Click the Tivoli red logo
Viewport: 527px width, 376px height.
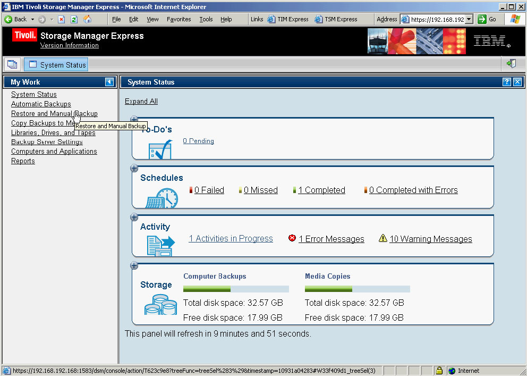24,35
